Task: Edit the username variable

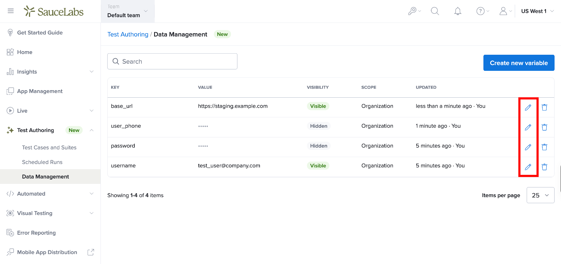Action: point(528,167)
